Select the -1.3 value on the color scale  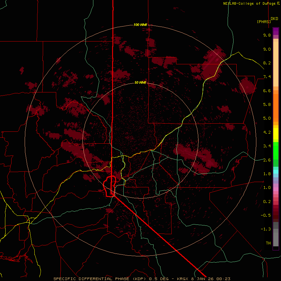(x=266, y=229)
